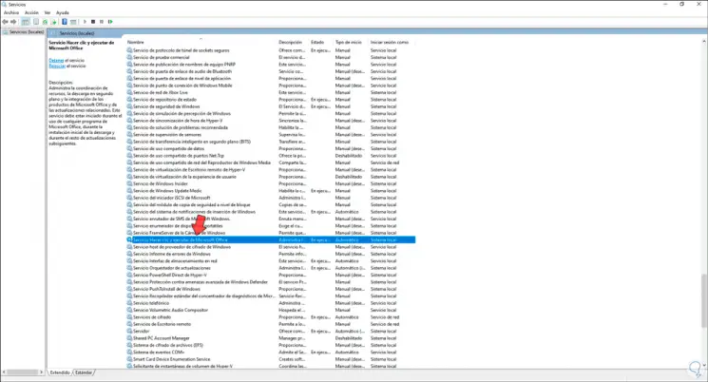Click the vertical scrollbar thumb of services list
Image resolution: width=708 pixels, height=382 pixels.
704,300
